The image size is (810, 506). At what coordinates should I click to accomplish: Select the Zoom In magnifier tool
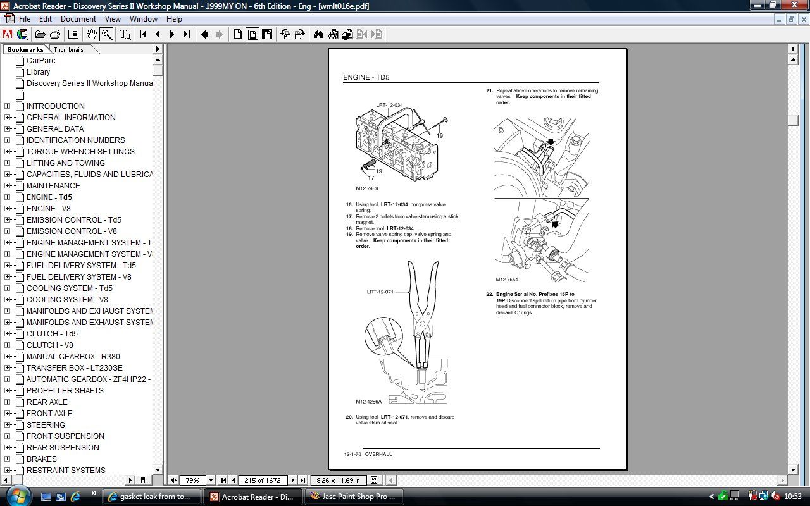click(107, 34)
